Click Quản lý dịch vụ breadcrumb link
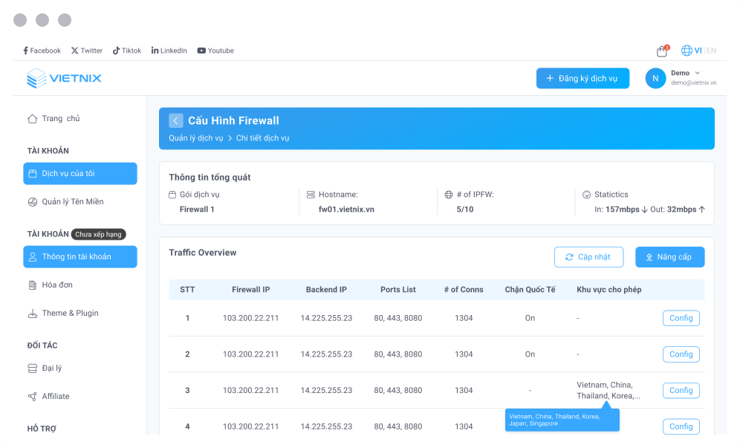Viewport: 740px width, 448px height. pyautogui.click(x=195, y=138)
